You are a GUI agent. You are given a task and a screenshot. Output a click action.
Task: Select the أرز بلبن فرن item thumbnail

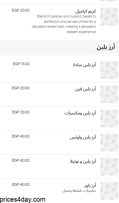coord(109,94)
